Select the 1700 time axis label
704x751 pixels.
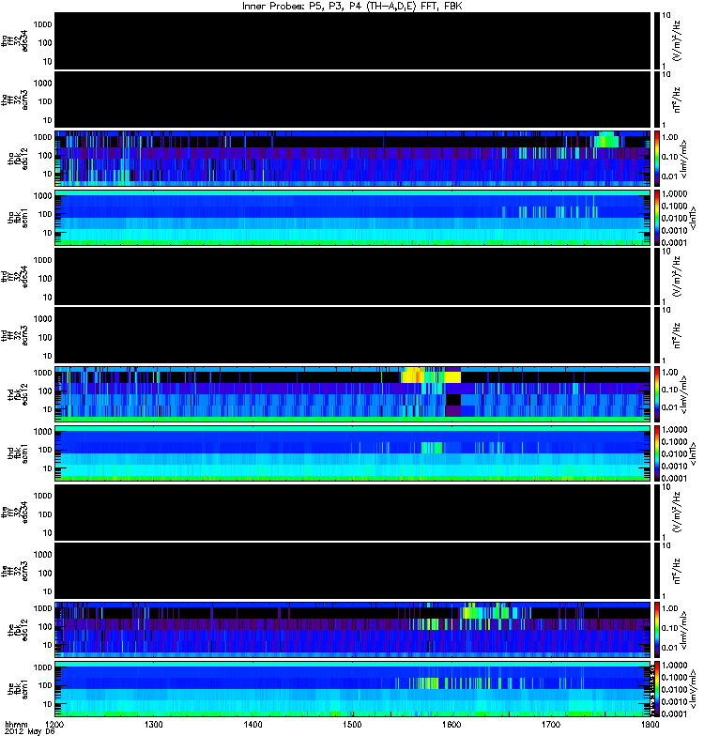551,724
